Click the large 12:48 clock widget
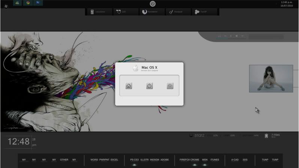This screenshot has height=168, width=299. [18, 141]
